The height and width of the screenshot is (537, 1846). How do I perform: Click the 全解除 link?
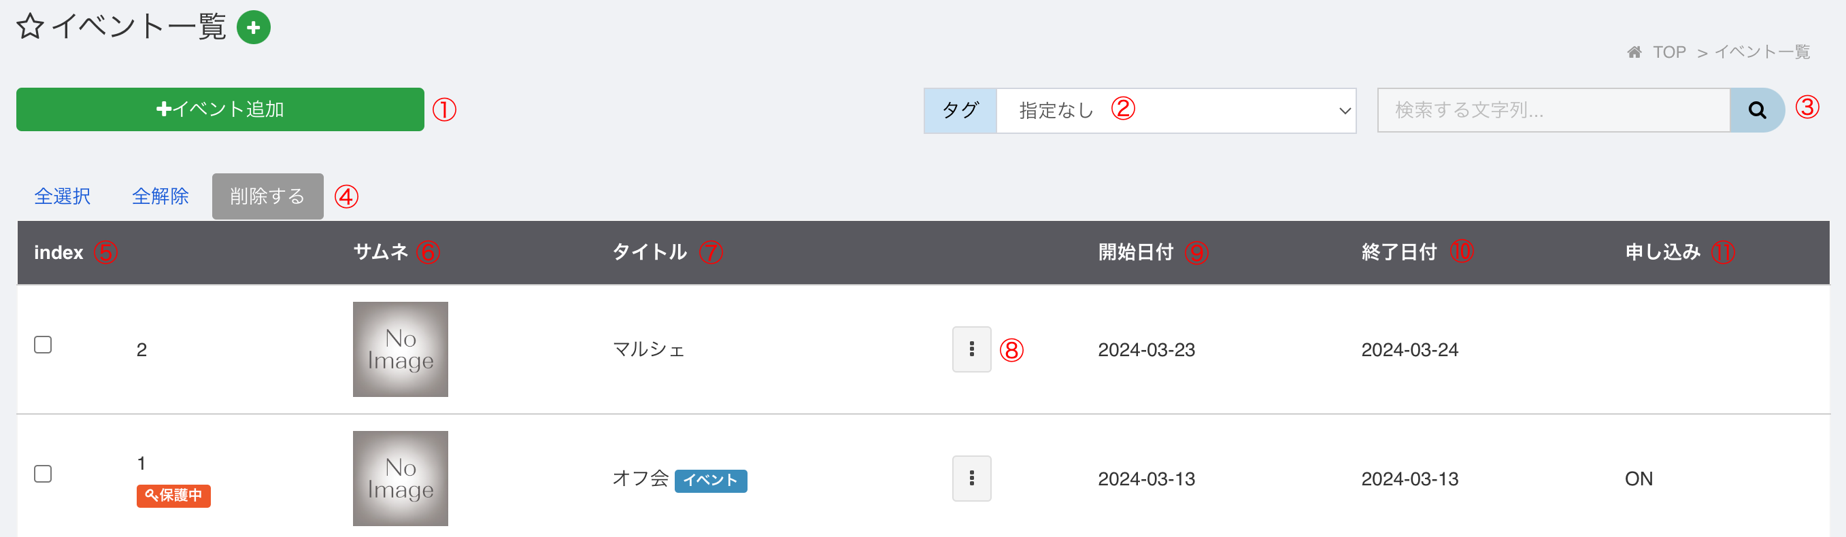click(160, 196)
